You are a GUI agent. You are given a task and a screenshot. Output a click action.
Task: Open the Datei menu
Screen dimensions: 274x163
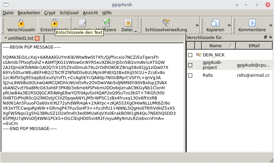click(8, 13)
